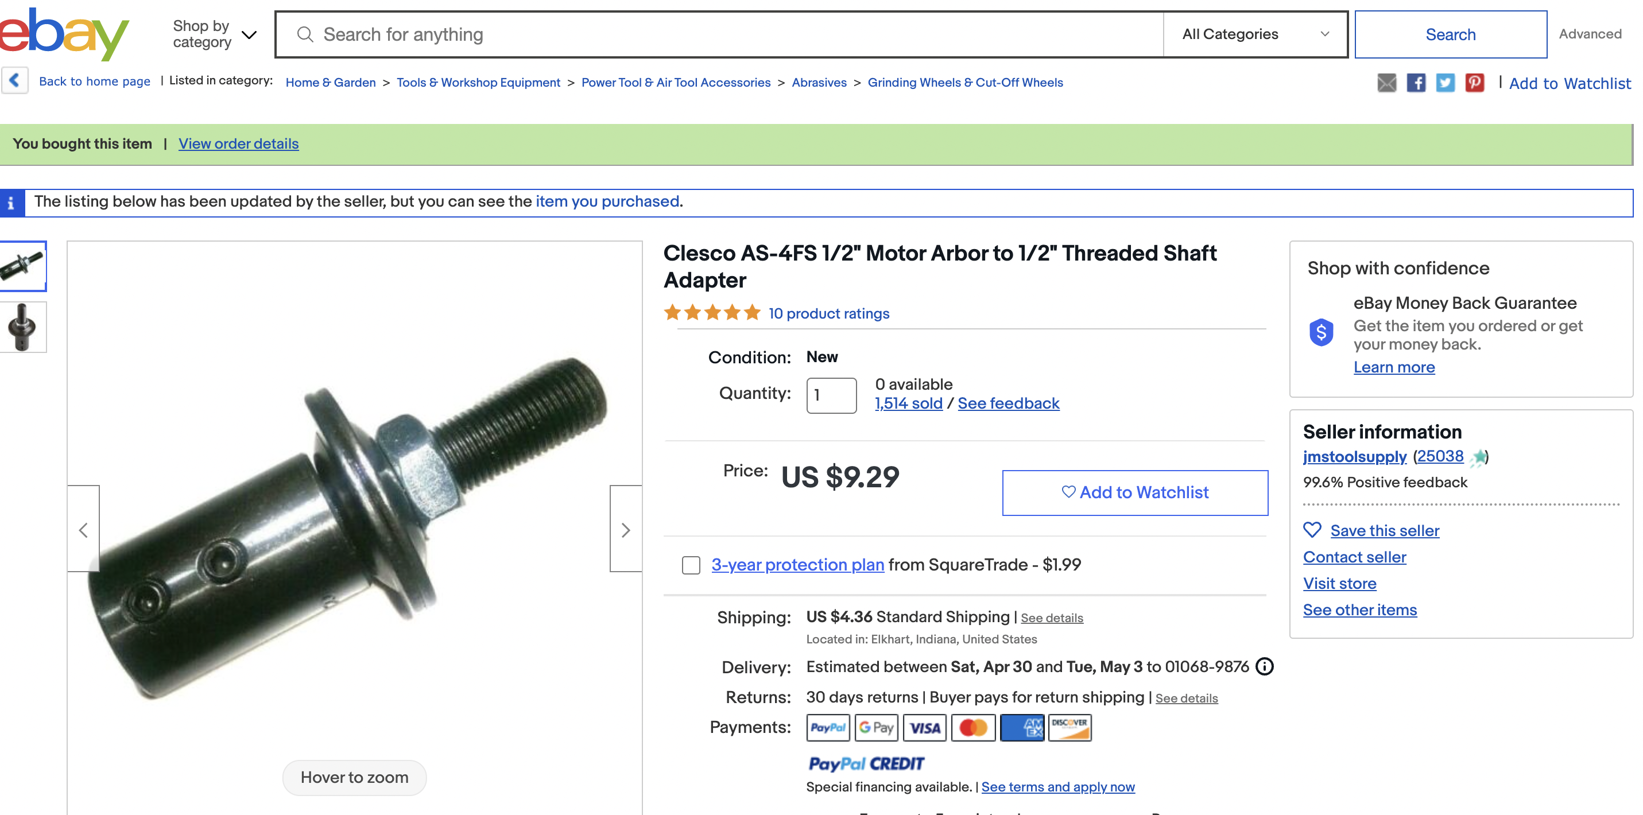
Task: Click the heart Save this seller
Action: 1312,530
